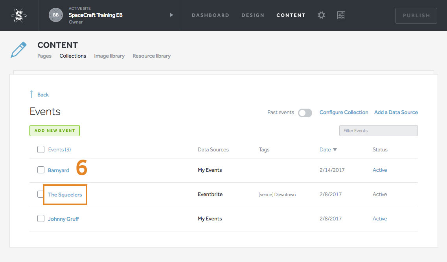Toggle the Past events switch
This screenshot has height=262, width=447.
[305, 113]
